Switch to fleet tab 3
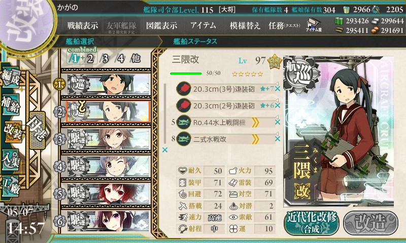The width and height of the screenshot is (406, 243). pos(105,59)
